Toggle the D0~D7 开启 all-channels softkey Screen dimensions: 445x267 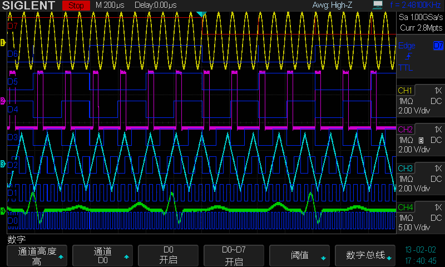234,256
